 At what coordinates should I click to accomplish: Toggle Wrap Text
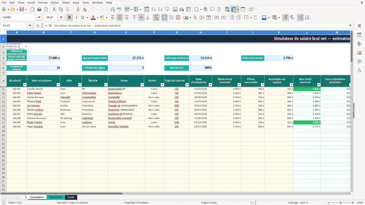tap(156, 18)
